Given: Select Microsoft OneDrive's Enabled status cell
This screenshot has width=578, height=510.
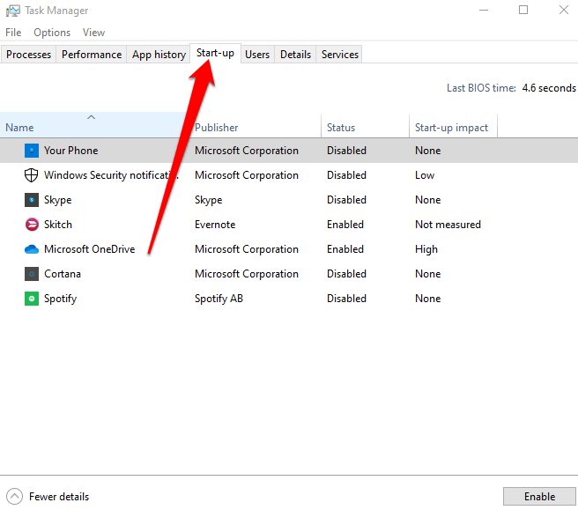Looking at the screenshot, I should pyautogui.click(x=346, y=249).
